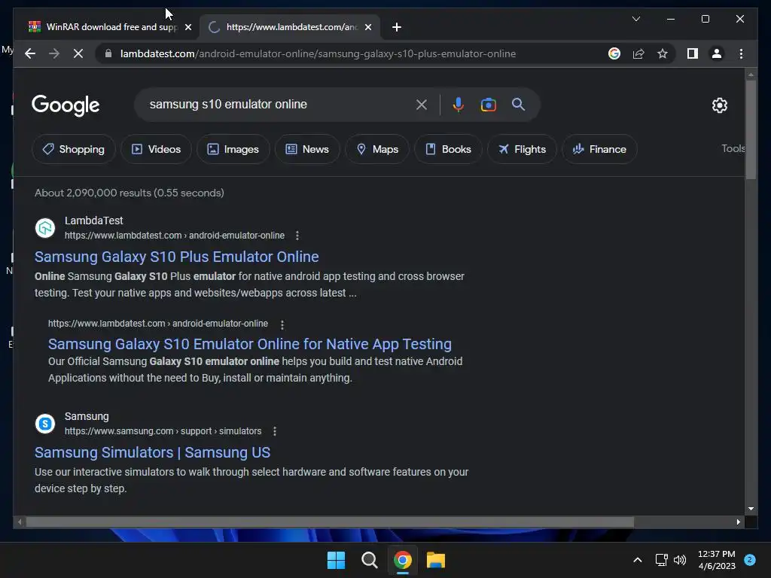Viewport: 771px width, 578px height.
Task: Open more options for LambdaTest result
Action: (297, 236)
